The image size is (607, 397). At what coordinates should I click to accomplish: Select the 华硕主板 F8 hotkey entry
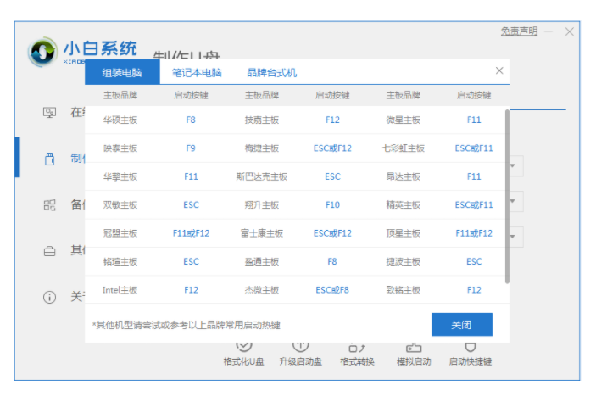pos(191,120)
